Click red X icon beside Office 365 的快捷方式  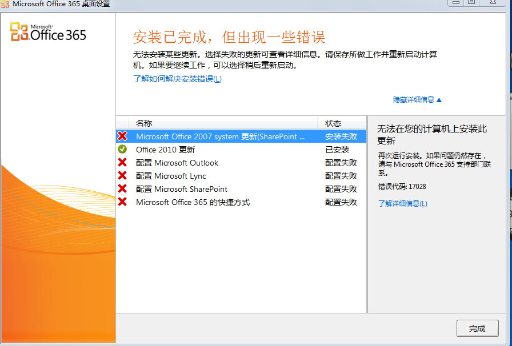[x=122, y=202]
